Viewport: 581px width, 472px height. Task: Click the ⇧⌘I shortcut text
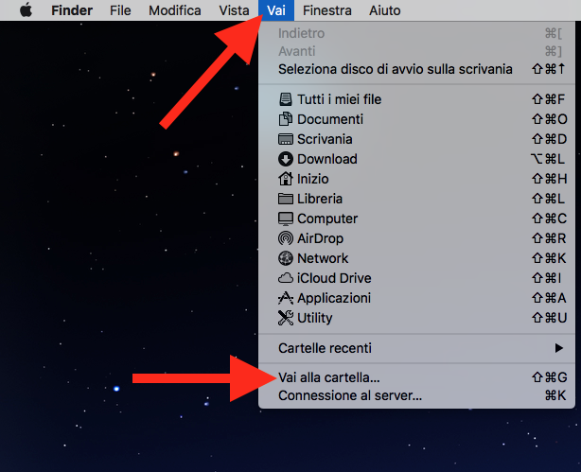(547, 278)
